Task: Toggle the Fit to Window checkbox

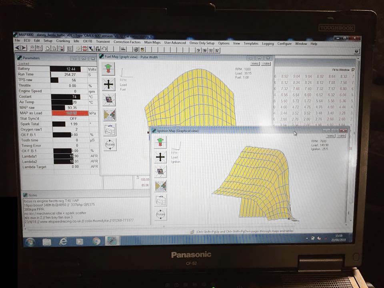Action: coord(352,70)
